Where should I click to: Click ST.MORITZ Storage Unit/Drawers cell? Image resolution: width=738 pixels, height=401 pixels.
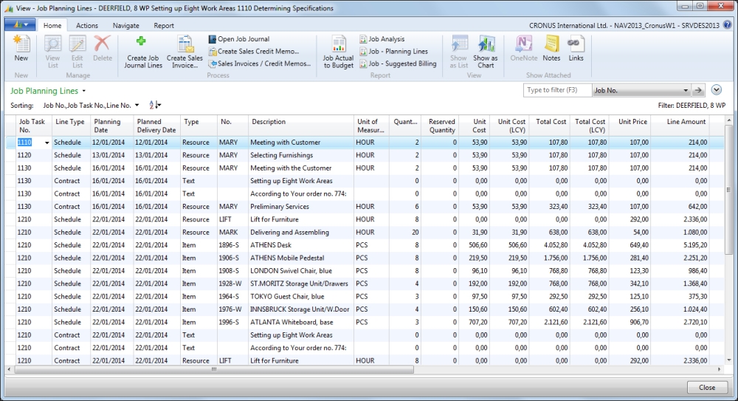(301, 284)
